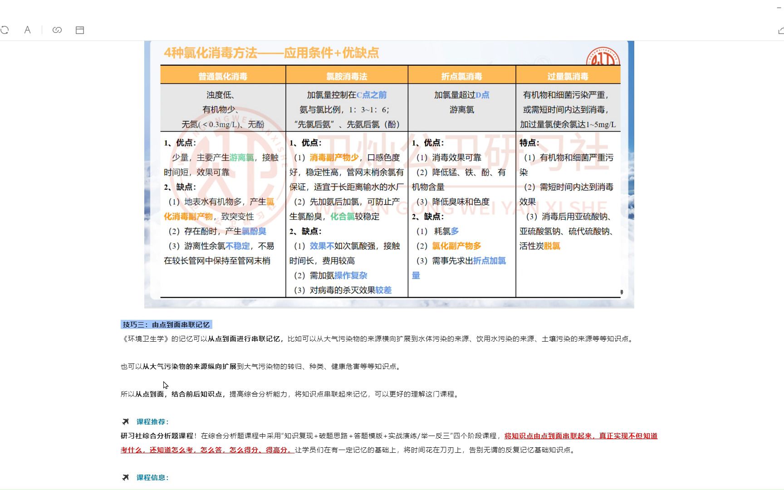Click the green text "化合氯" in the chloramine column
The height and width of the screenshot is (490, 784).
(343, 216)
